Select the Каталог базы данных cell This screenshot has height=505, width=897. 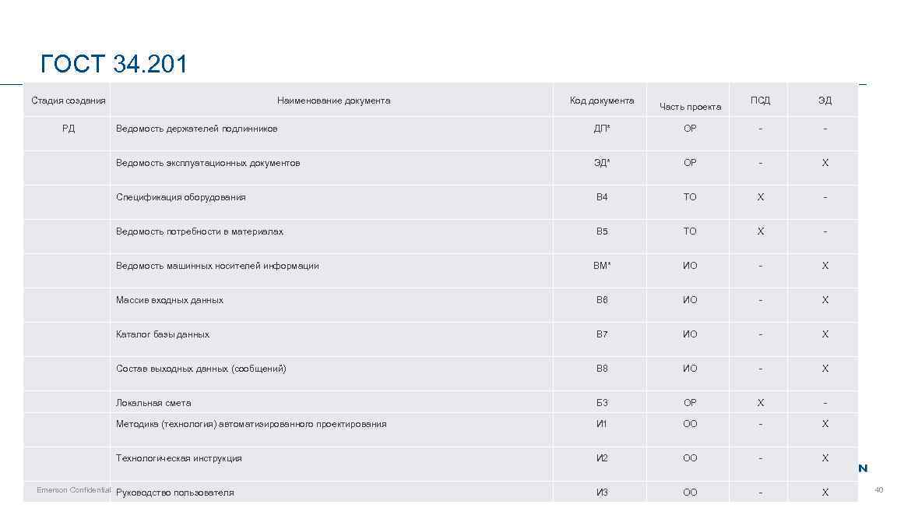(163, 334)
